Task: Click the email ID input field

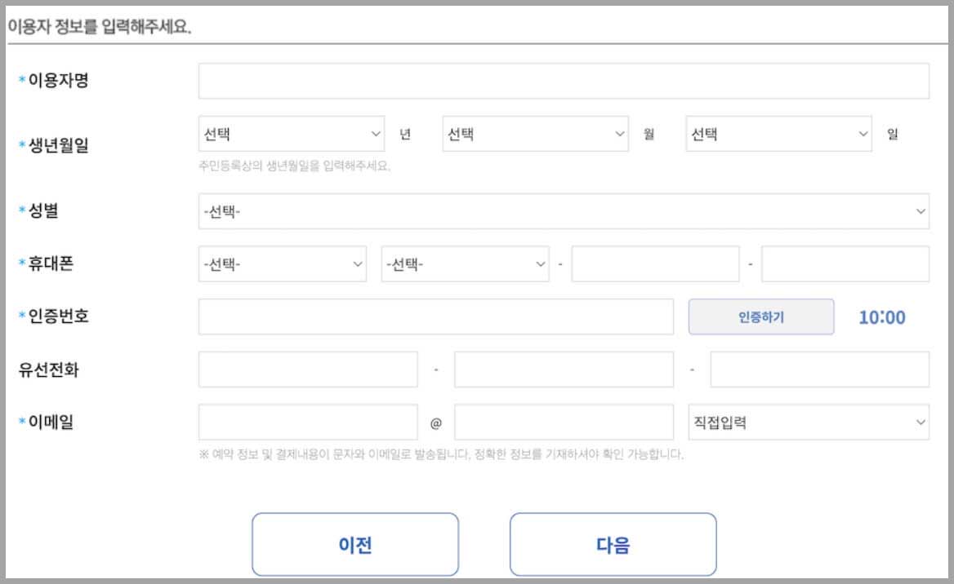Action: [x=308, y=422]
